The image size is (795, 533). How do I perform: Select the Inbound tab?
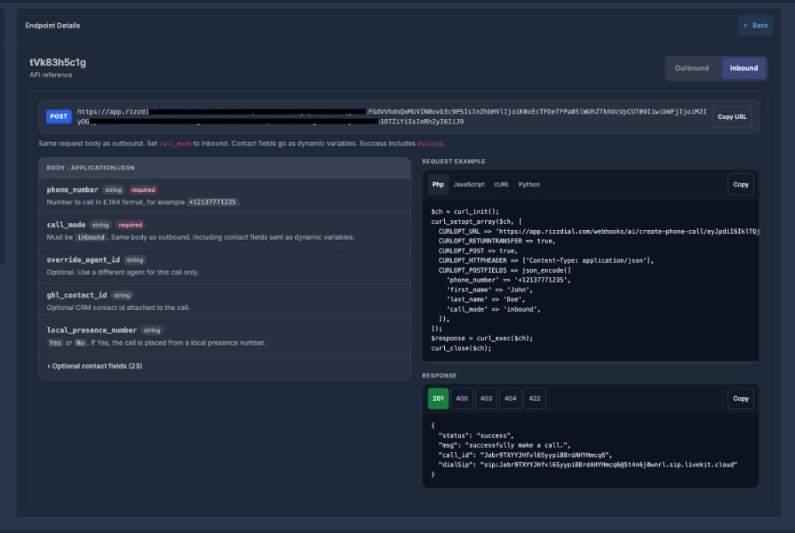point(744,68)
